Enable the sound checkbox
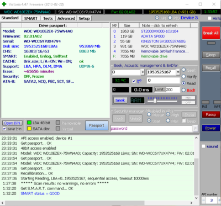The image size is (221, 206). tap(203, 146)
